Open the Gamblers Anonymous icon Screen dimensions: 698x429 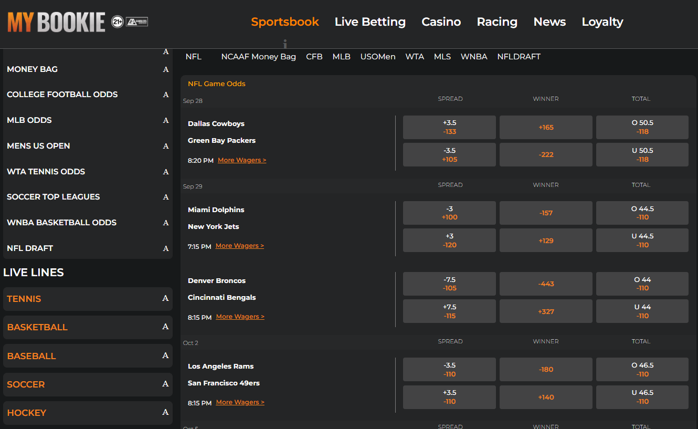[136, 22]
